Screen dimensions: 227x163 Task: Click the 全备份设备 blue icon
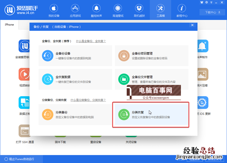click(48, 56)
